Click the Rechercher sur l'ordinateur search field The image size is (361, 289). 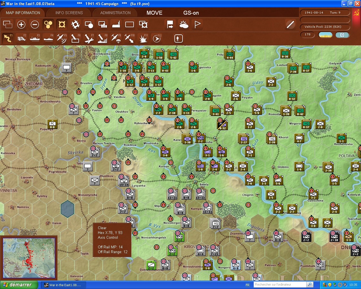(280, 284)
